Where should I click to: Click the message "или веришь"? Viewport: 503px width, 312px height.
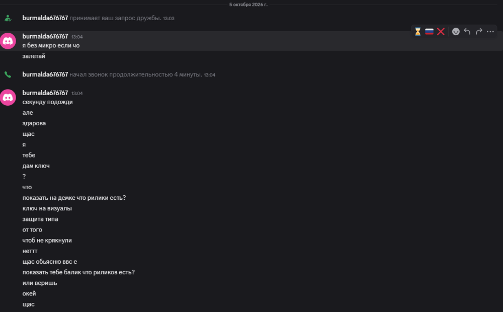(40, 283)
